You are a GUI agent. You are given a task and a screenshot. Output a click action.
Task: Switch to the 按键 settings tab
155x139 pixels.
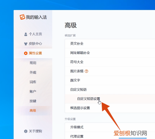click(33, 101)
